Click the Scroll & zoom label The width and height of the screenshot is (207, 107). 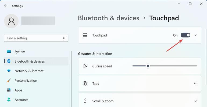tap(103, 101)
